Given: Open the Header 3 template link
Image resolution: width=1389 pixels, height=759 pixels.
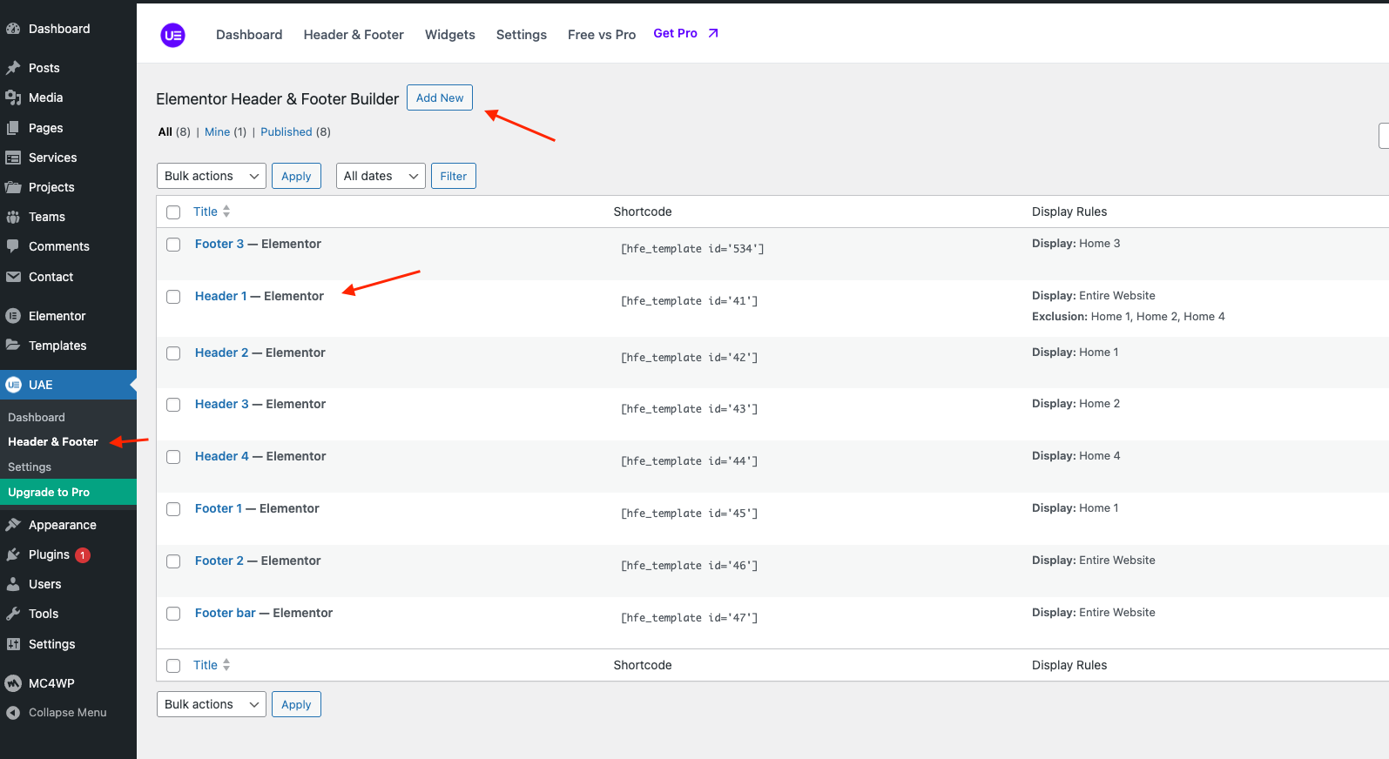Looking at the screenshot, I should pos(221,404).
